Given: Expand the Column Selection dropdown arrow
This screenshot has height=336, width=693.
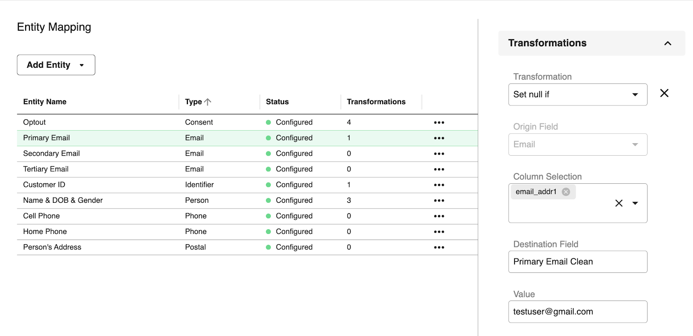Looking at the screenshot, I should coord(635,203).
